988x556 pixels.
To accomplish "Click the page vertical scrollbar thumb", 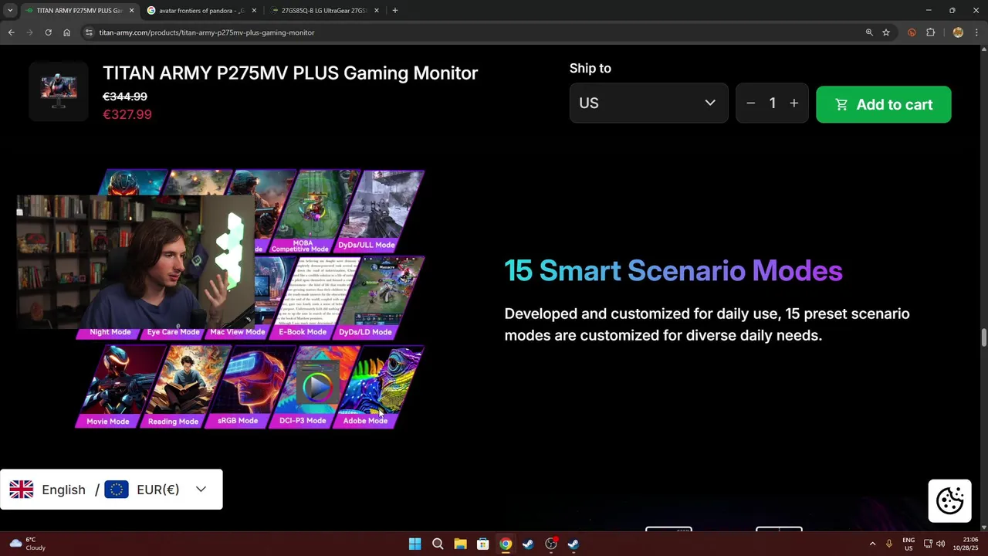I will (x=983, y=338).
